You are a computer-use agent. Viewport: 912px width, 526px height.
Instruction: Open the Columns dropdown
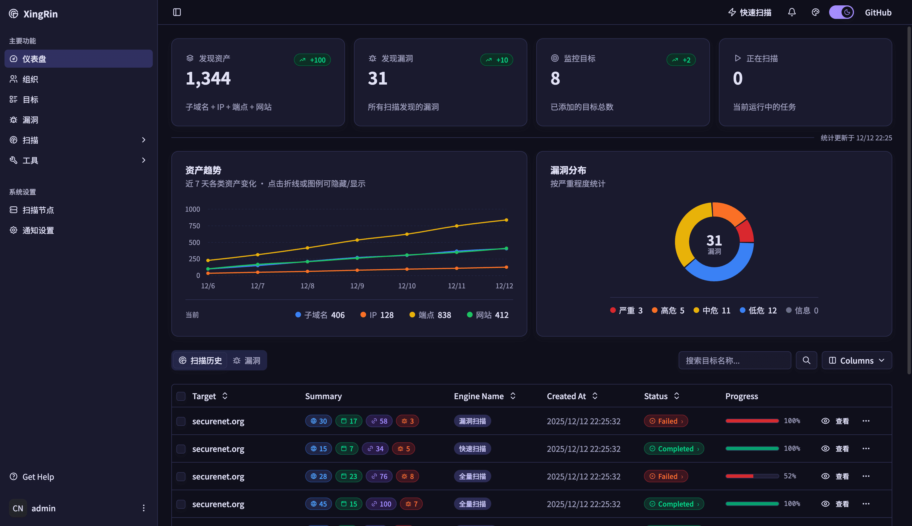856,360
